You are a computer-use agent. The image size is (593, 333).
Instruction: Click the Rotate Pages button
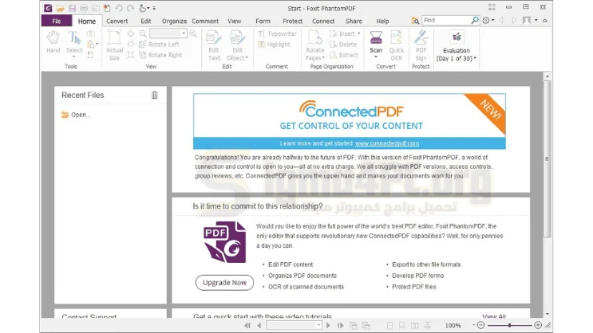pyautogui.click(x=315, y=45)
